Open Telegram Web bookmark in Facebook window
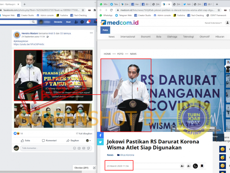 (7, 15)
